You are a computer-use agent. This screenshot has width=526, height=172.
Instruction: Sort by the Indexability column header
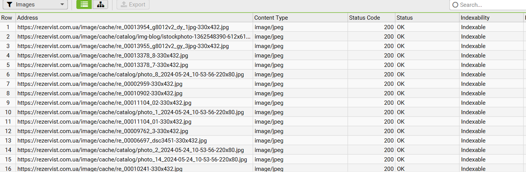[475, 18]
